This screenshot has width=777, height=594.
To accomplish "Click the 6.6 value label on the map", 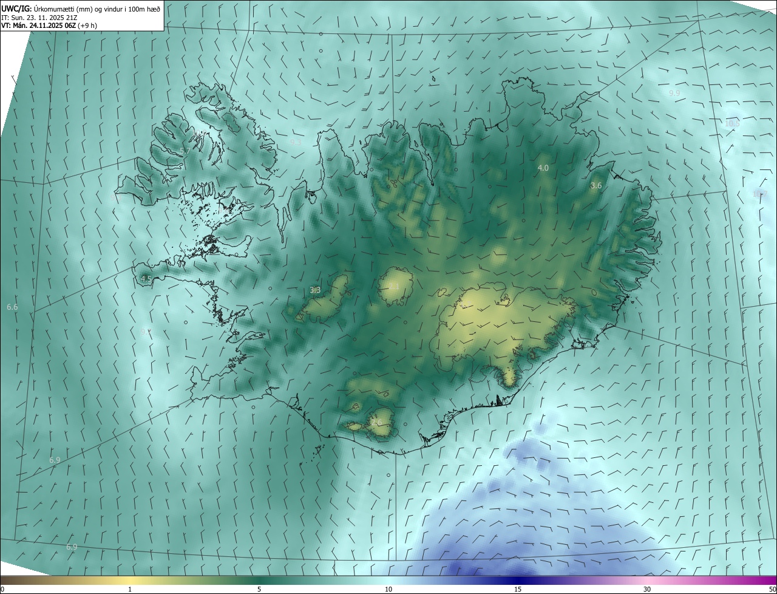I will pyautogui.click(x=12, y=307).
